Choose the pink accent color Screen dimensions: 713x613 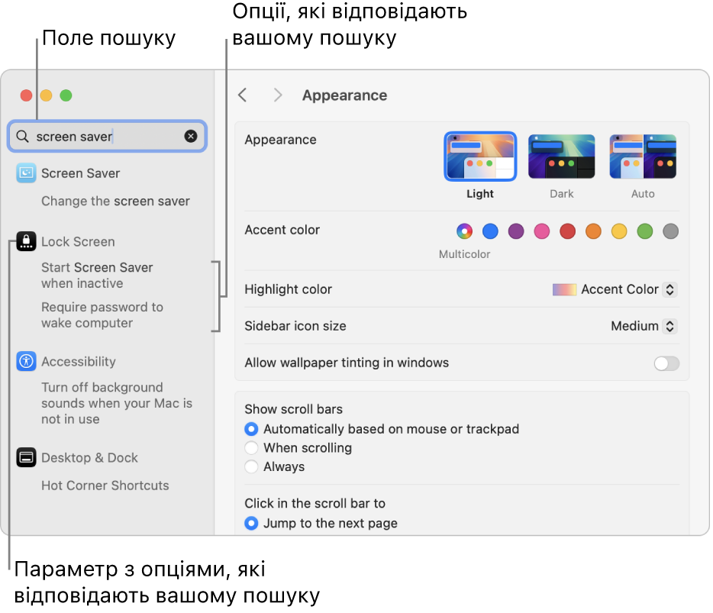(x=541, y=231)
